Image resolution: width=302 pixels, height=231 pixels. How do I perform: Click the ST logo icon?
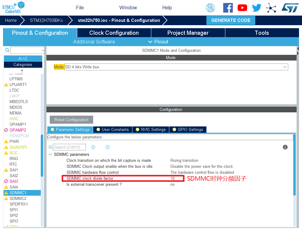(290, 8)
